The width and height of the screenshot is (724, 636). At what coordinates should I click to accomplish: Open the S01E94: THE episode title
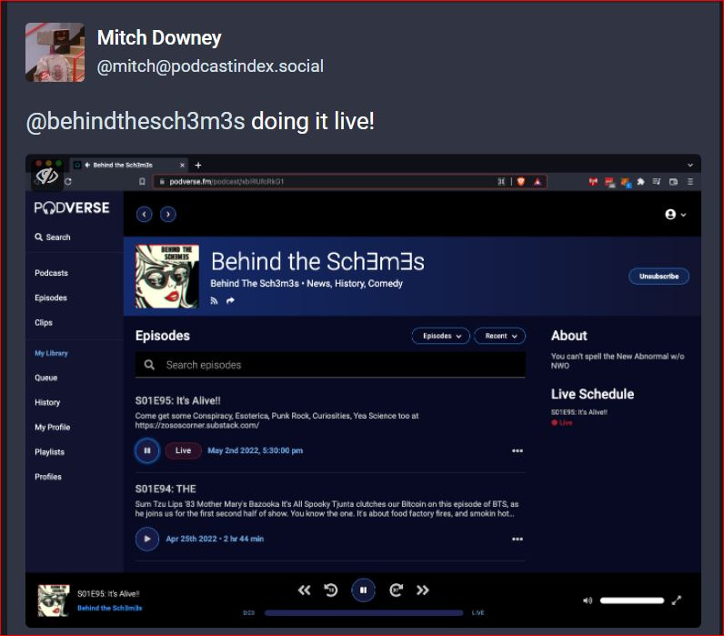[x=166, y=489]
